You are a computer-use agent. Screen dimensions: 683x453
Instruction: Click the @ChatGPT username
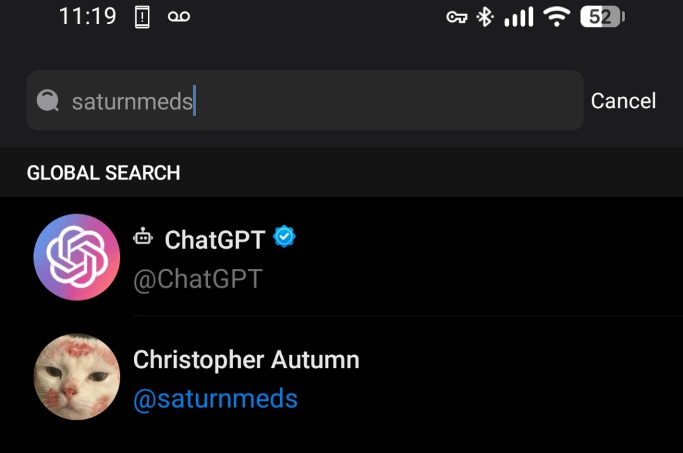(x=198, y=279)
